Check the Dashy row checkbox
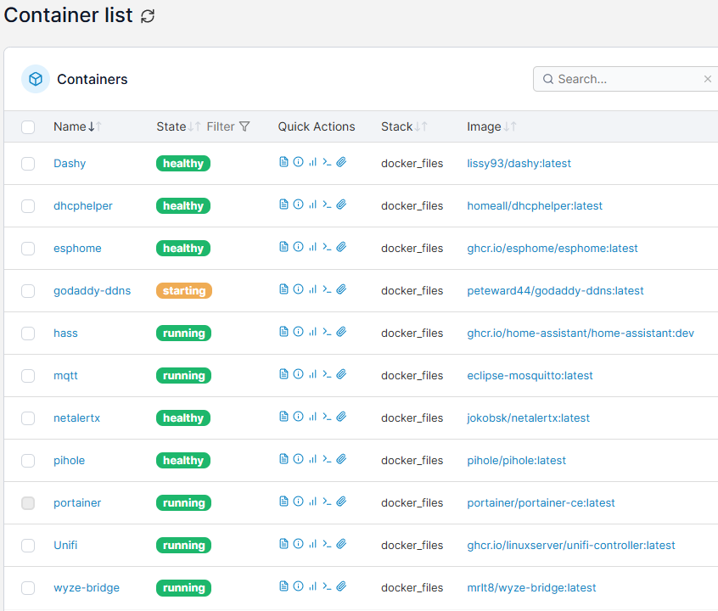This screenshot has height=611, width=718. click(28, 164)
